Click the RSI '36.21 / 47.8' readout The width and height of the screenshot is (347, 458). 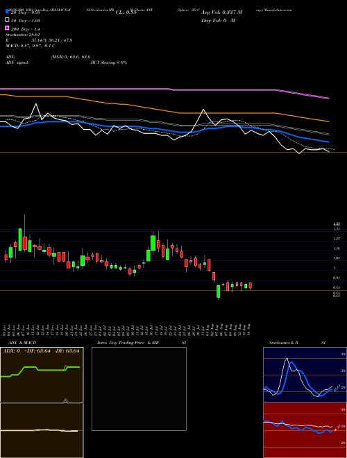tap(59, 40)
